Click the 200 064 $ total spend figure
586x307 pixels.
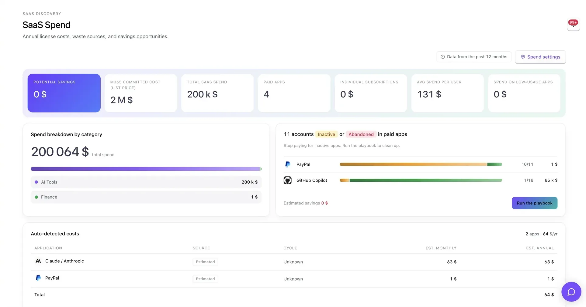point(60,152)
